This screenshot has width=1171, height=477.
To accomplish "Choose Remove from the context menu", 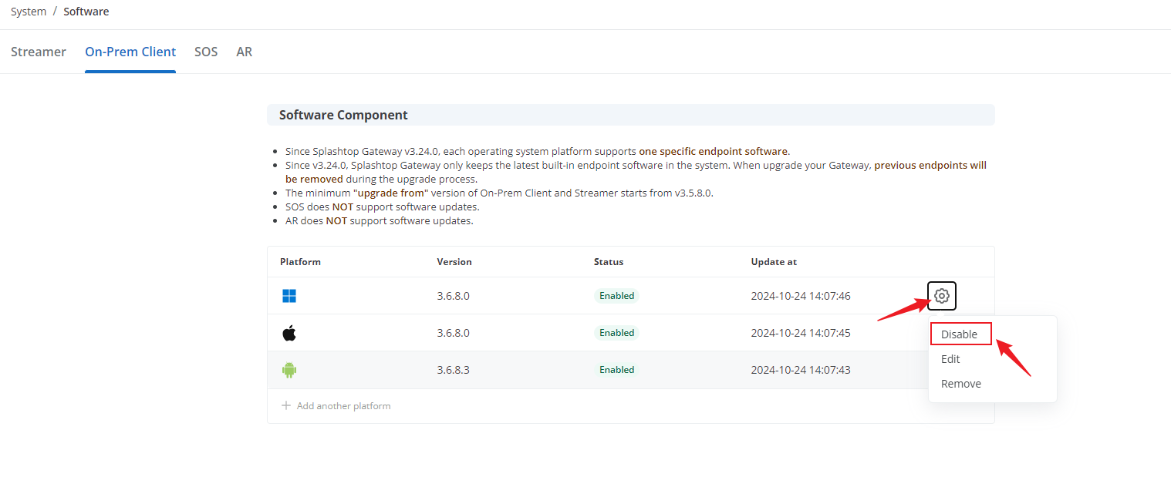I will [x=961, y=384].
